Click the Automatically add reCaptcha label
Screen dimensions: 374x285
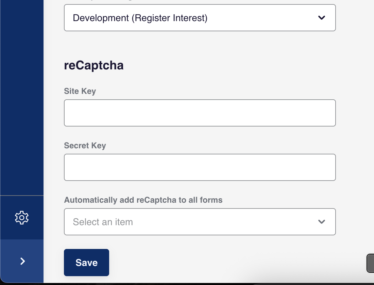[x=143, y=200]
